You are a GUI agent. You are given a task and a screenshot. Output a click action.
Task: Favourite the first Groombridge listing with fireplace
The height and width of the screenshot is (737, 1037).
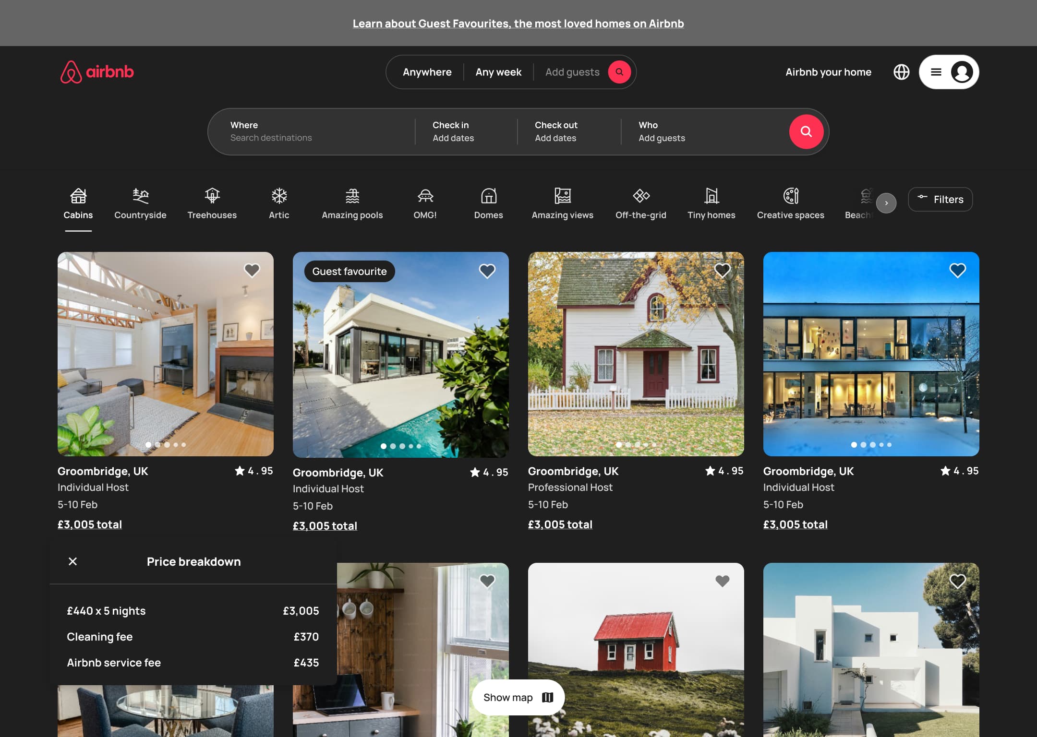pyautogui.click(x=252, y=271)
